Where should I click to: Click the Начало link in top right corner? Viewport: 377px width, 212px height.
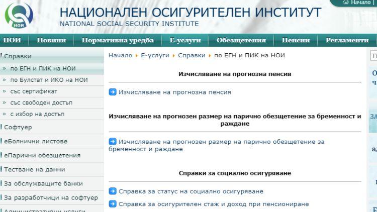[x=360, y=2]
